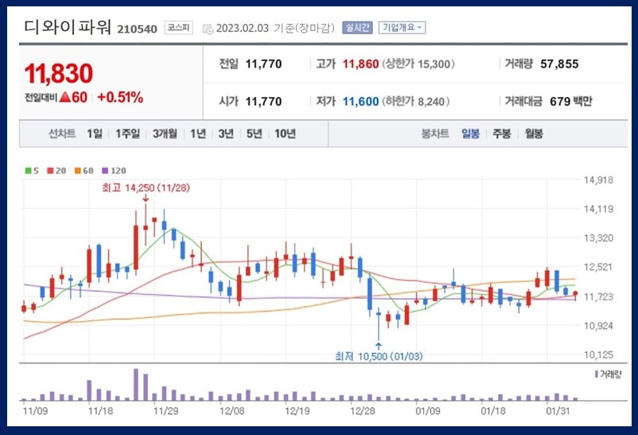Click the calendar icon beside the 2023.02.03 date
The width and height of the screenshot is (638, 435).
click(x=208, y=29)
